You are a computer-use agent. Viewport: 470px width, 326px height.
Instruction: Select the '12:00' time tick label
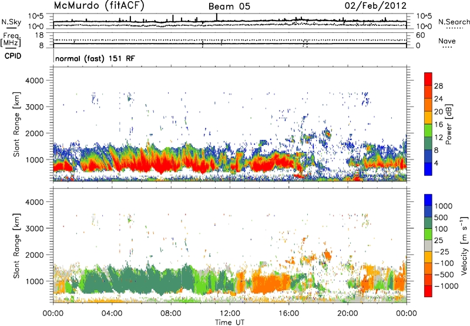(x=230, y=314)
